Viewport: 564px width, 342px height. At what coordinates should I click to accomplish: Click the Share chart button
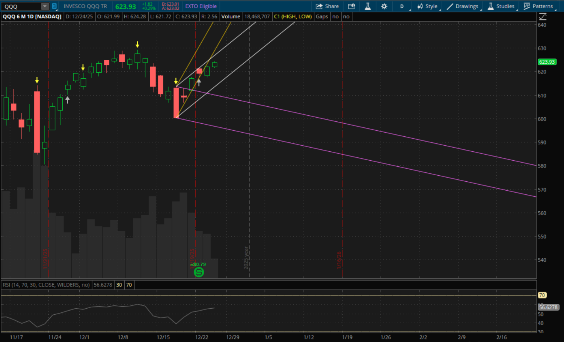click(x=327, y=6)
